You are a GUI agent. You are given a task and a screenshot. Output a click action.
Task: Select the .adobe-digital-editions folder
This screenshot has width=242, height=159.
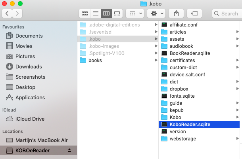click(117, 25)
